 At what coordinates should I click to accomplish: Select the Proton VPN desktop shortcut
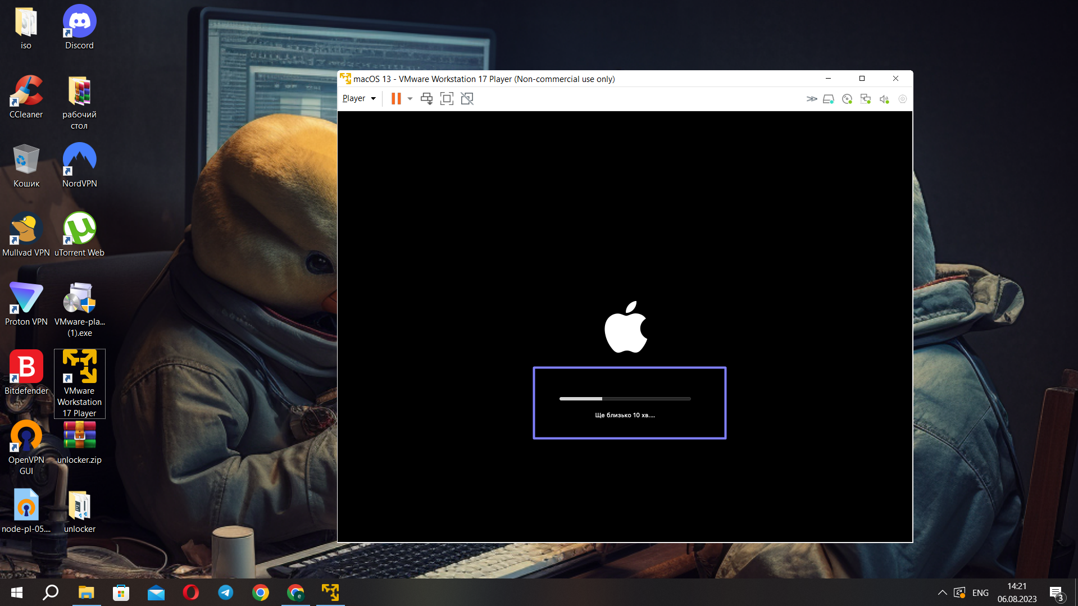pyautogui.click(x=26, y=304)
